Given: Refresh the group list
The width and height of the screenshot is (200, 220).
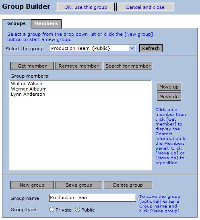Looking at the screenshot, I should 151,48.
